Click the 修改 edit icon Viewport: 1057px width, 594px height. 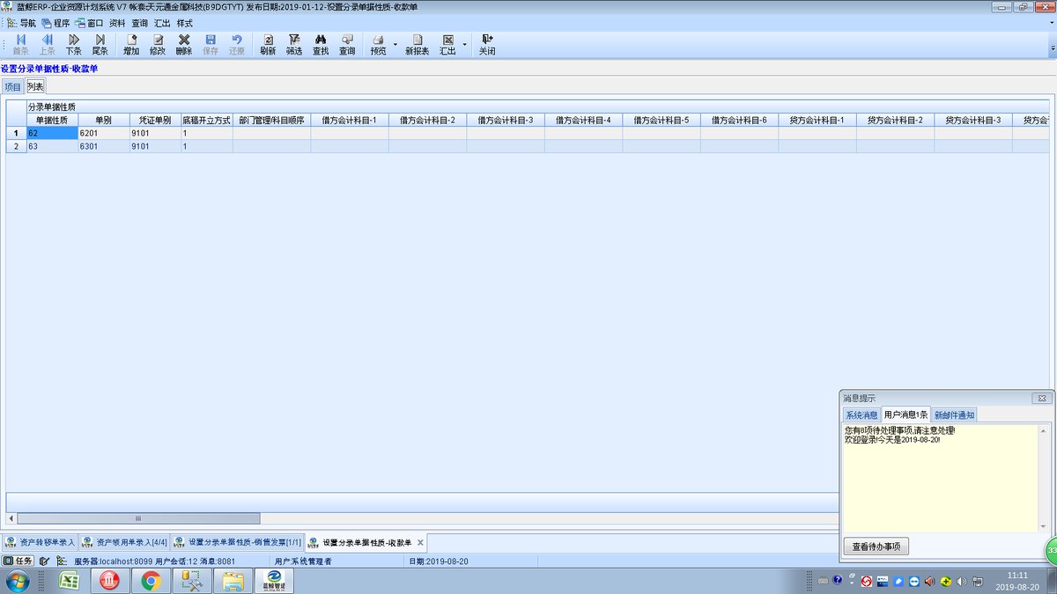(158, 45)
